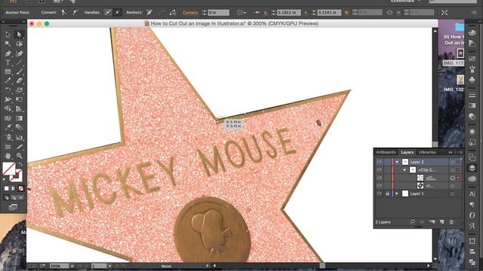Toggle hide handles for multiple anchor points
Viewport: 483px width, 271px height.
point(118,13)
